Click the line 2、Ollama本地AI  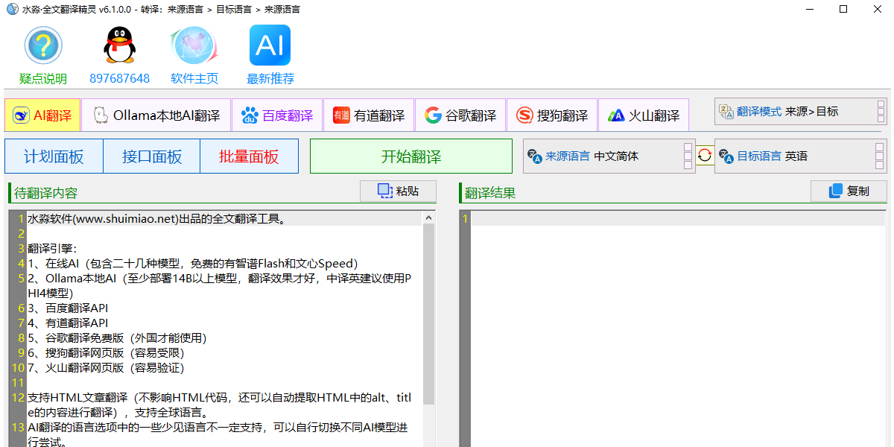pyautogui.click(x=221, y=285)
